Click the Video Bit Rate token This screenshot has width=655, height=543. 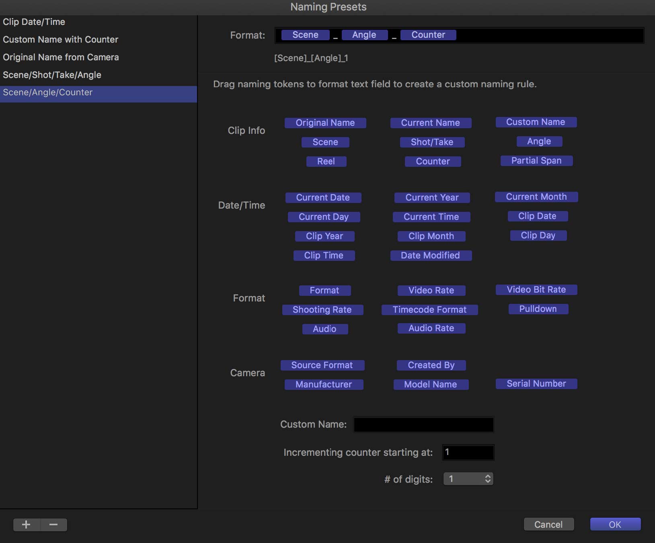(x=536, y=290)
